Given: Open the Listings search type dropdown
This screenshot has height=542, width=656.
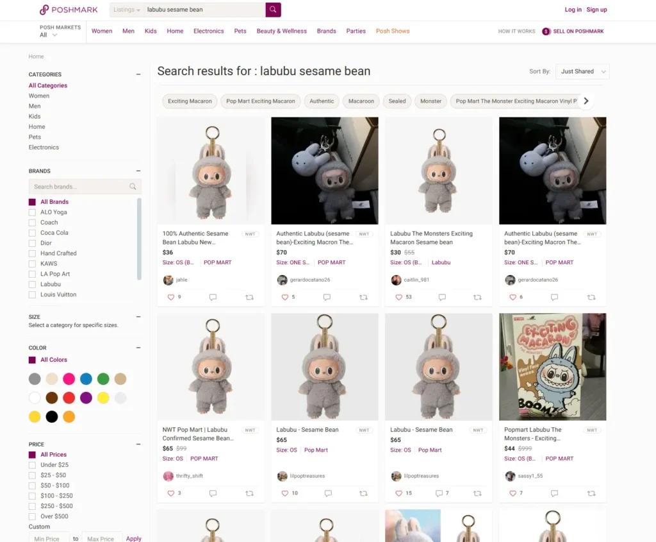Looking at the screenshot, I should pos(127,10).
